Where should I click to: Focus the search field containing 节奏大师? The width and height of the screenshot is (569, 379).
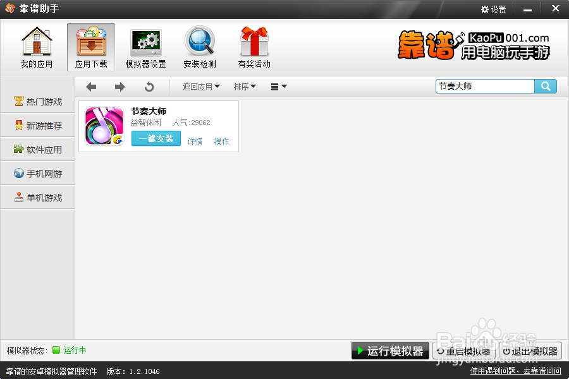(x=485, y=87)
